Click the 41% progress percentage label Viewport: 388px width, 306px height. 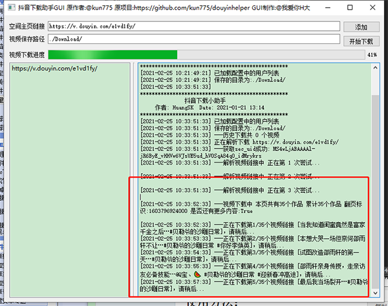point(372,55)
